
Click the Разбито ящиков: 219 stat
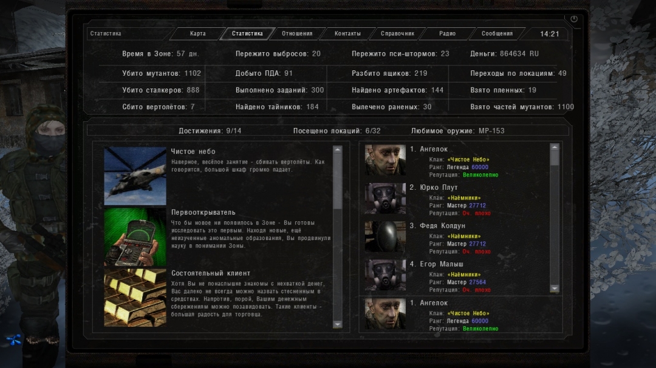tap(389, 73)
